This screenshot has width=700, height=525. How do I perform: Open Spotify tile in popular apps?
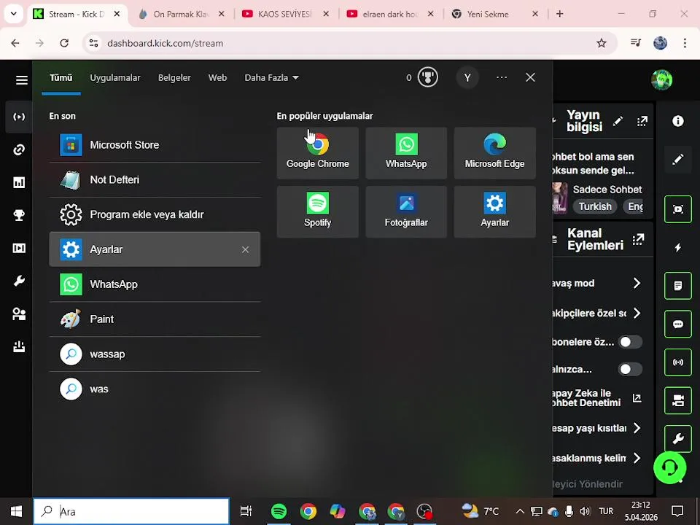(x=317, y=211)
